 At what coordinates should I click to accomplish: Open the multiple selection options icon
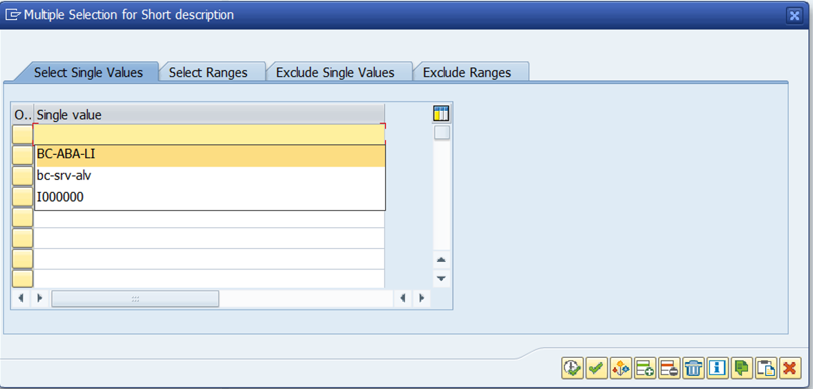[x=621, y=368]
